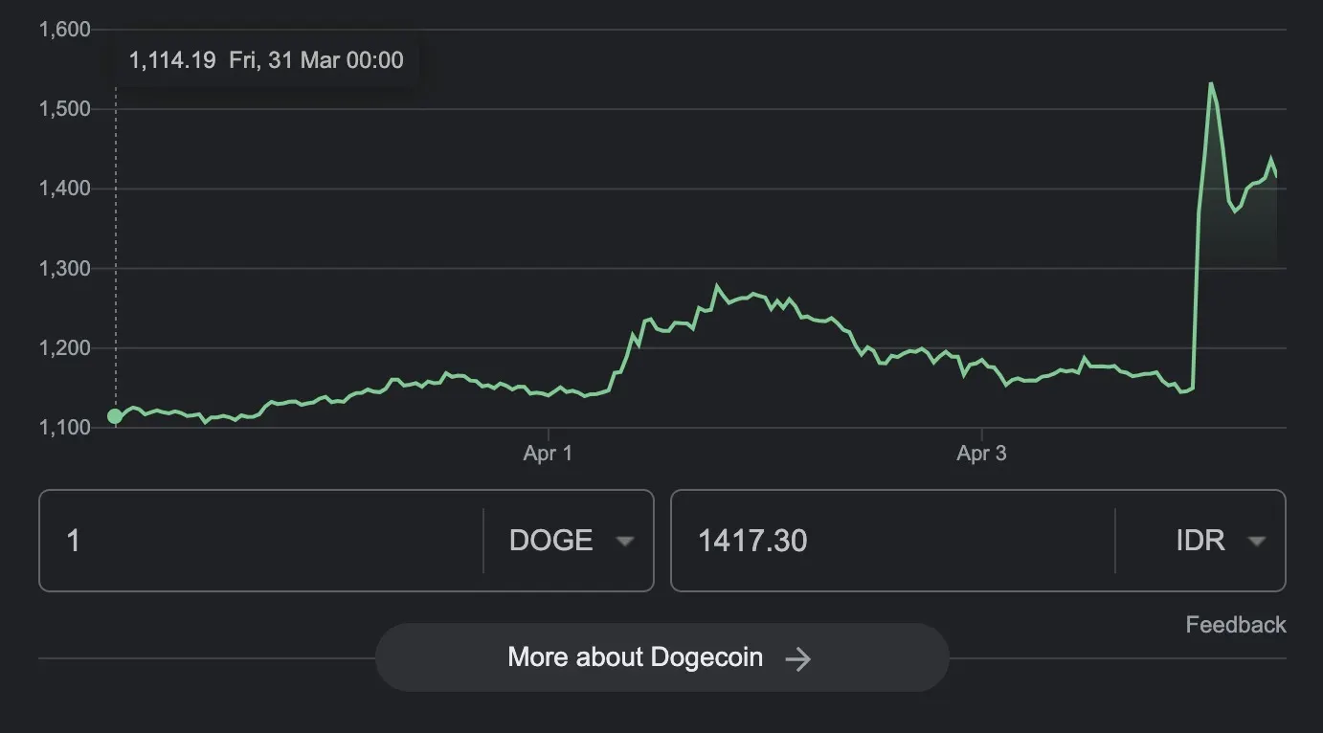Click the green data point marker on chart

(115, 416)
